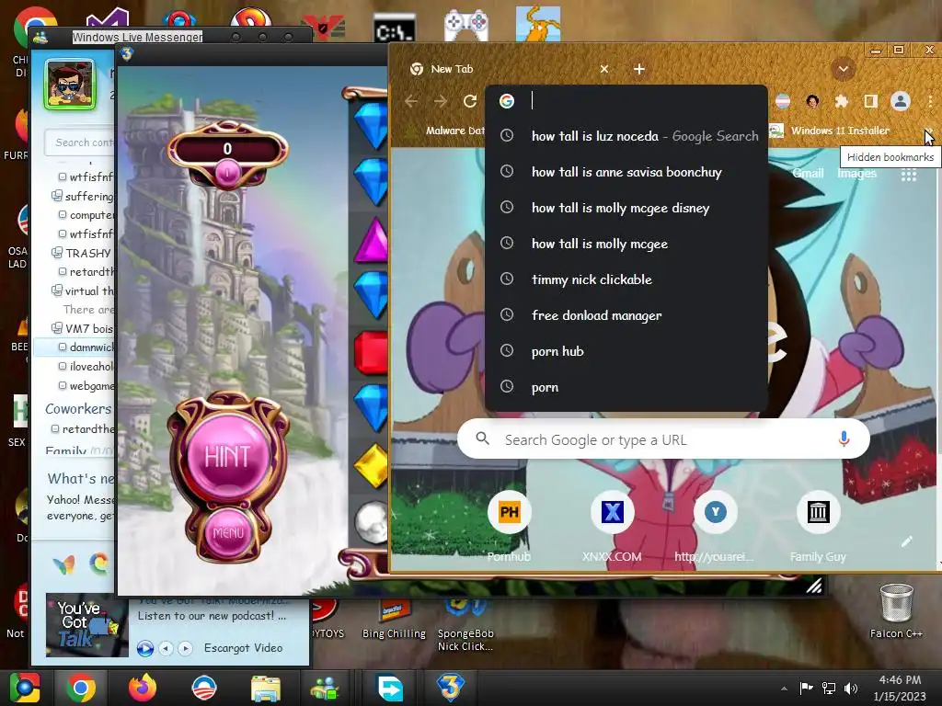Go forward in Chrome

[441, 101]
